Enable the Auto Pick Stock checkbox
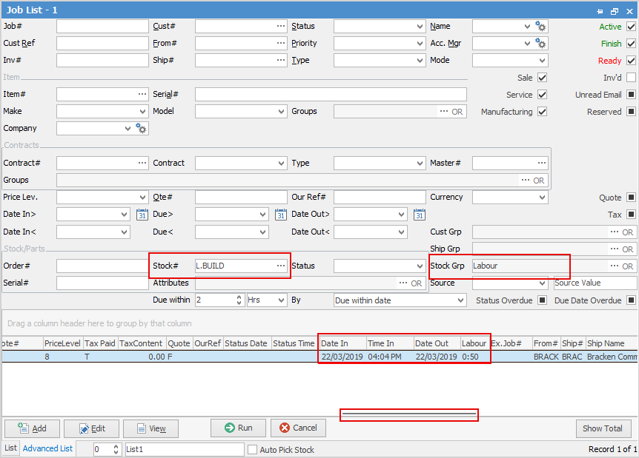Screen dimensions: 639x458 (253, 449)
